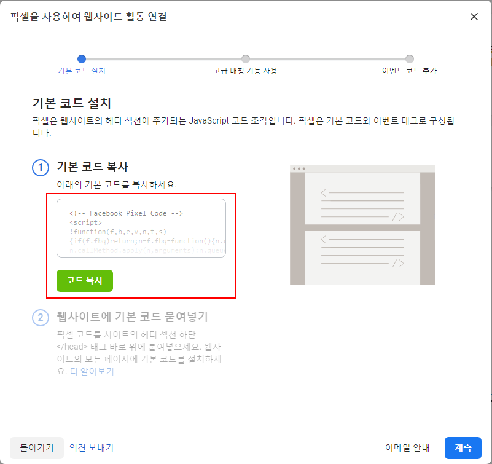Click the lower code tag icon in illustration

pyautogui.click(x=397, y=264)
